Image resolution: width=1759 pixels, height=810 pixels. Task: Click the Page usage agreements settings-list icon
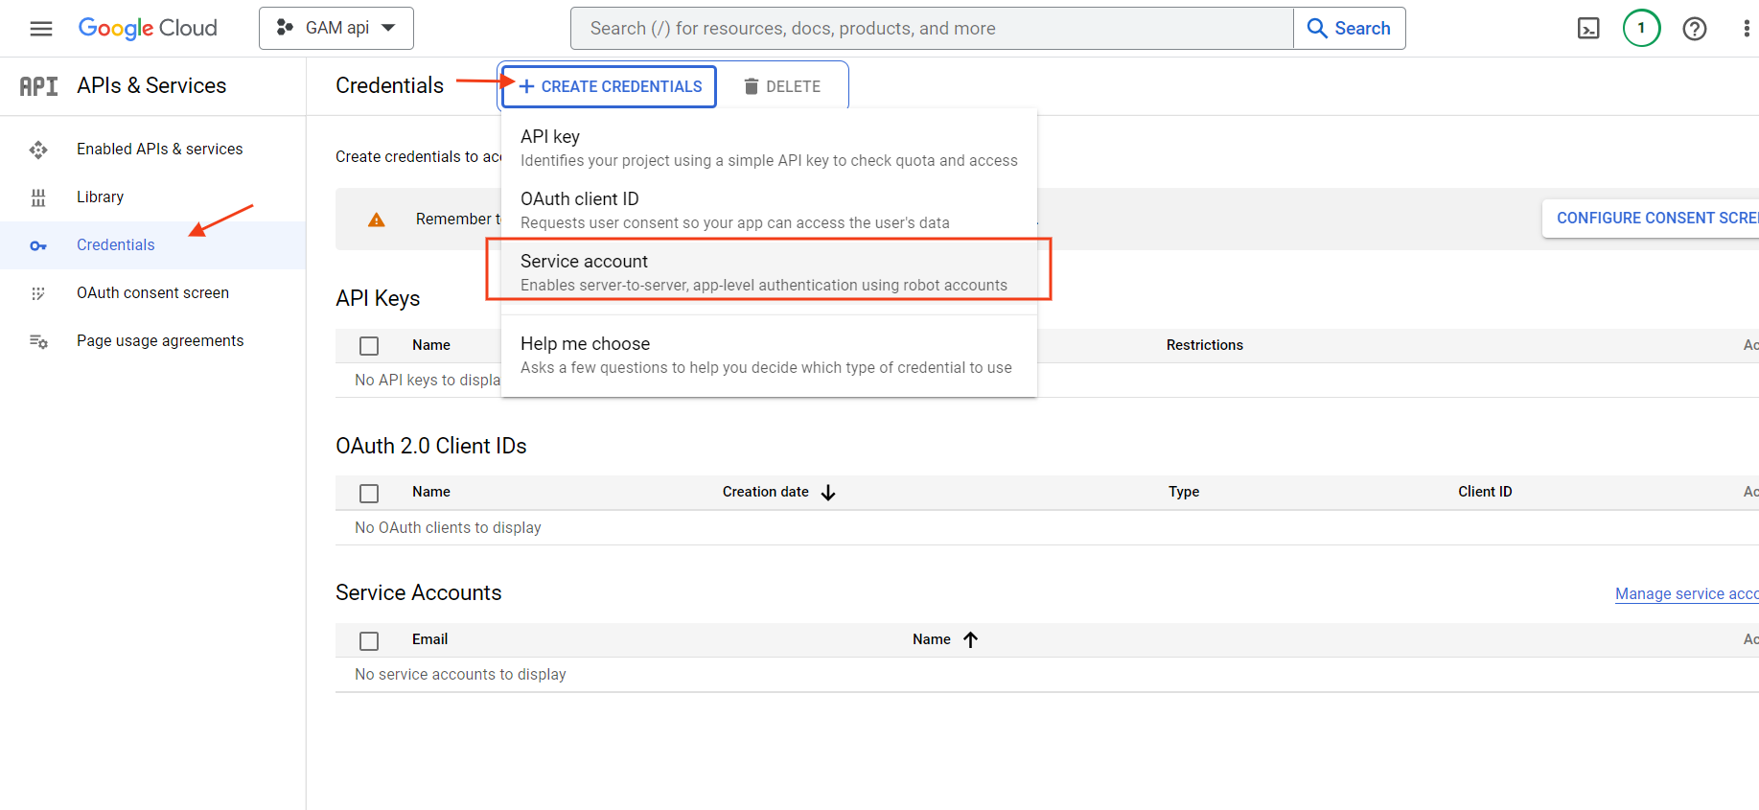[38, 341]
